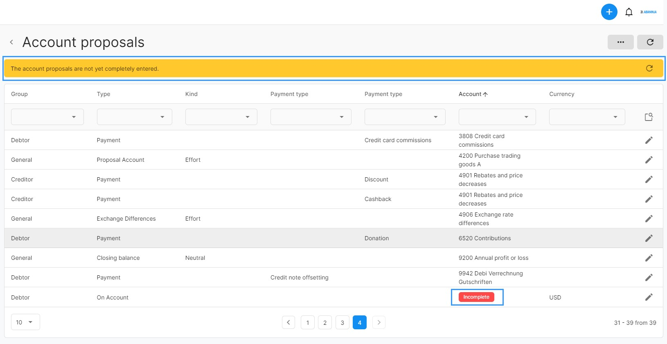The image size is (667, 344).
Task: Click the 'USD' currency cell
Action: point(555,297)
